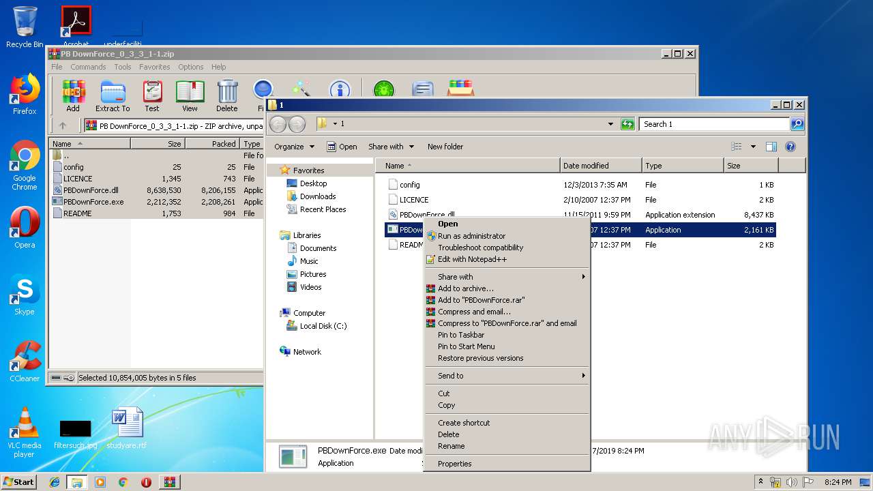Toggle the preview pane icon in Explorer

click(x=771, y=147)
